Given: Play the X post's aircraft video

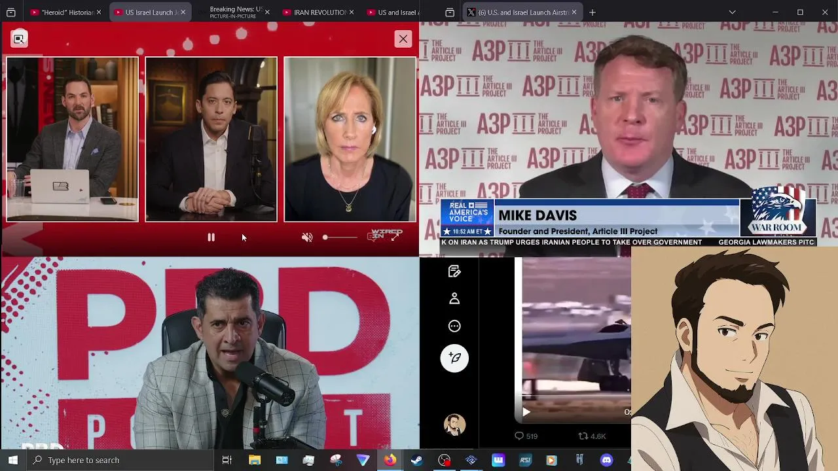Looking at the screenshot, I should pyautogui.click(x=526, y=412).
